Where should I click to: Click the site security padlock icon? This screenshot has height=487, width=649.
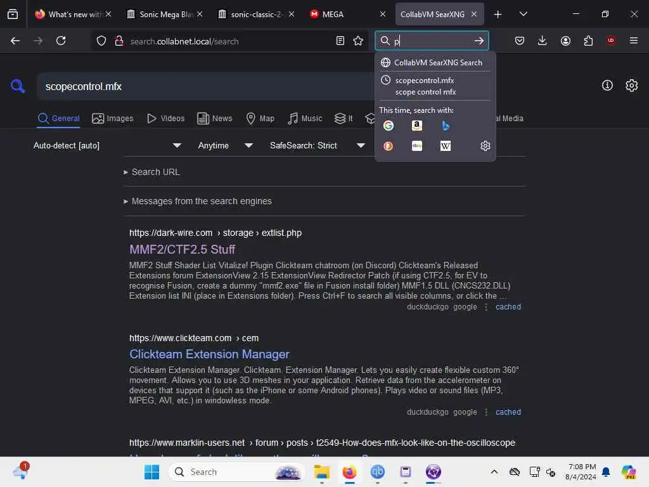[x=119, y=41]
